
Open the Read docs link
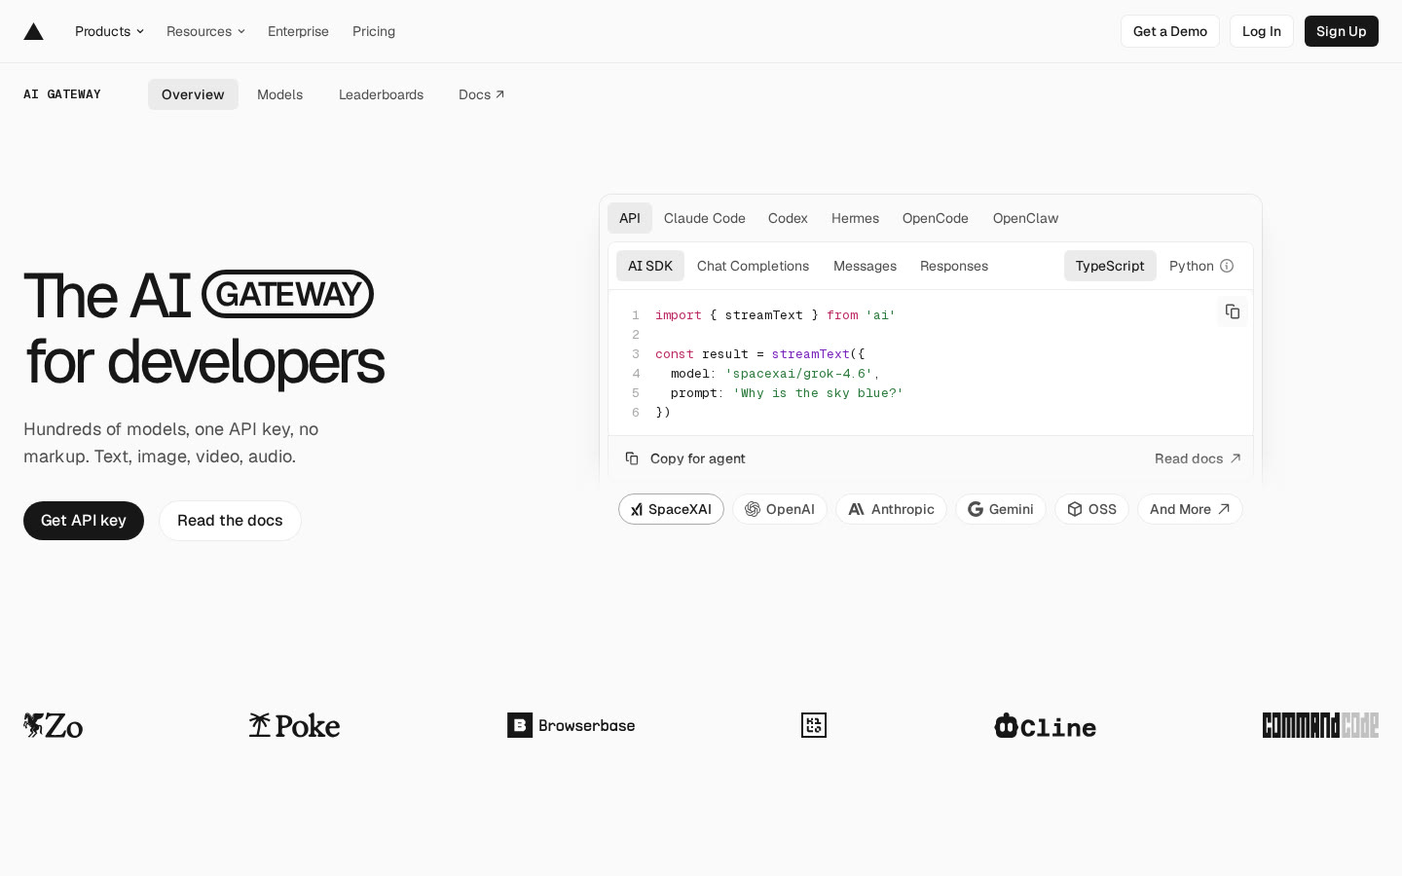(1198, 458)
